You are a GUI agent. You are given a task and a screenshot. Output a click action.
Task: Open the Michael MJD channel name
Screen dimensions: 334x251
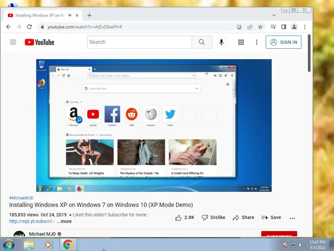click(x=42, y=234)
